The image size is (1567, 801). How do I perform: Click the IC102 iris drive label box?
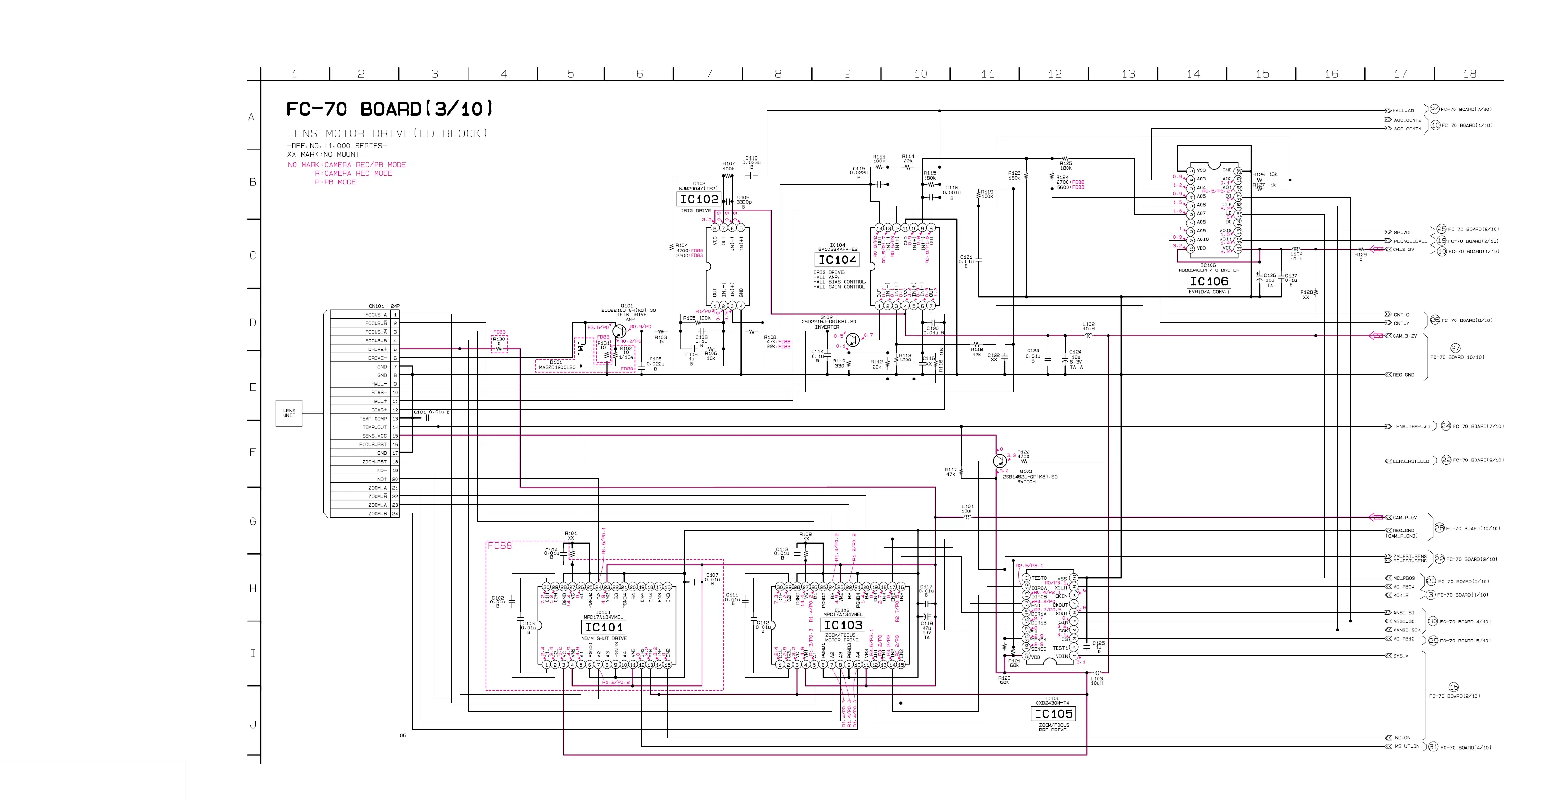698,200
